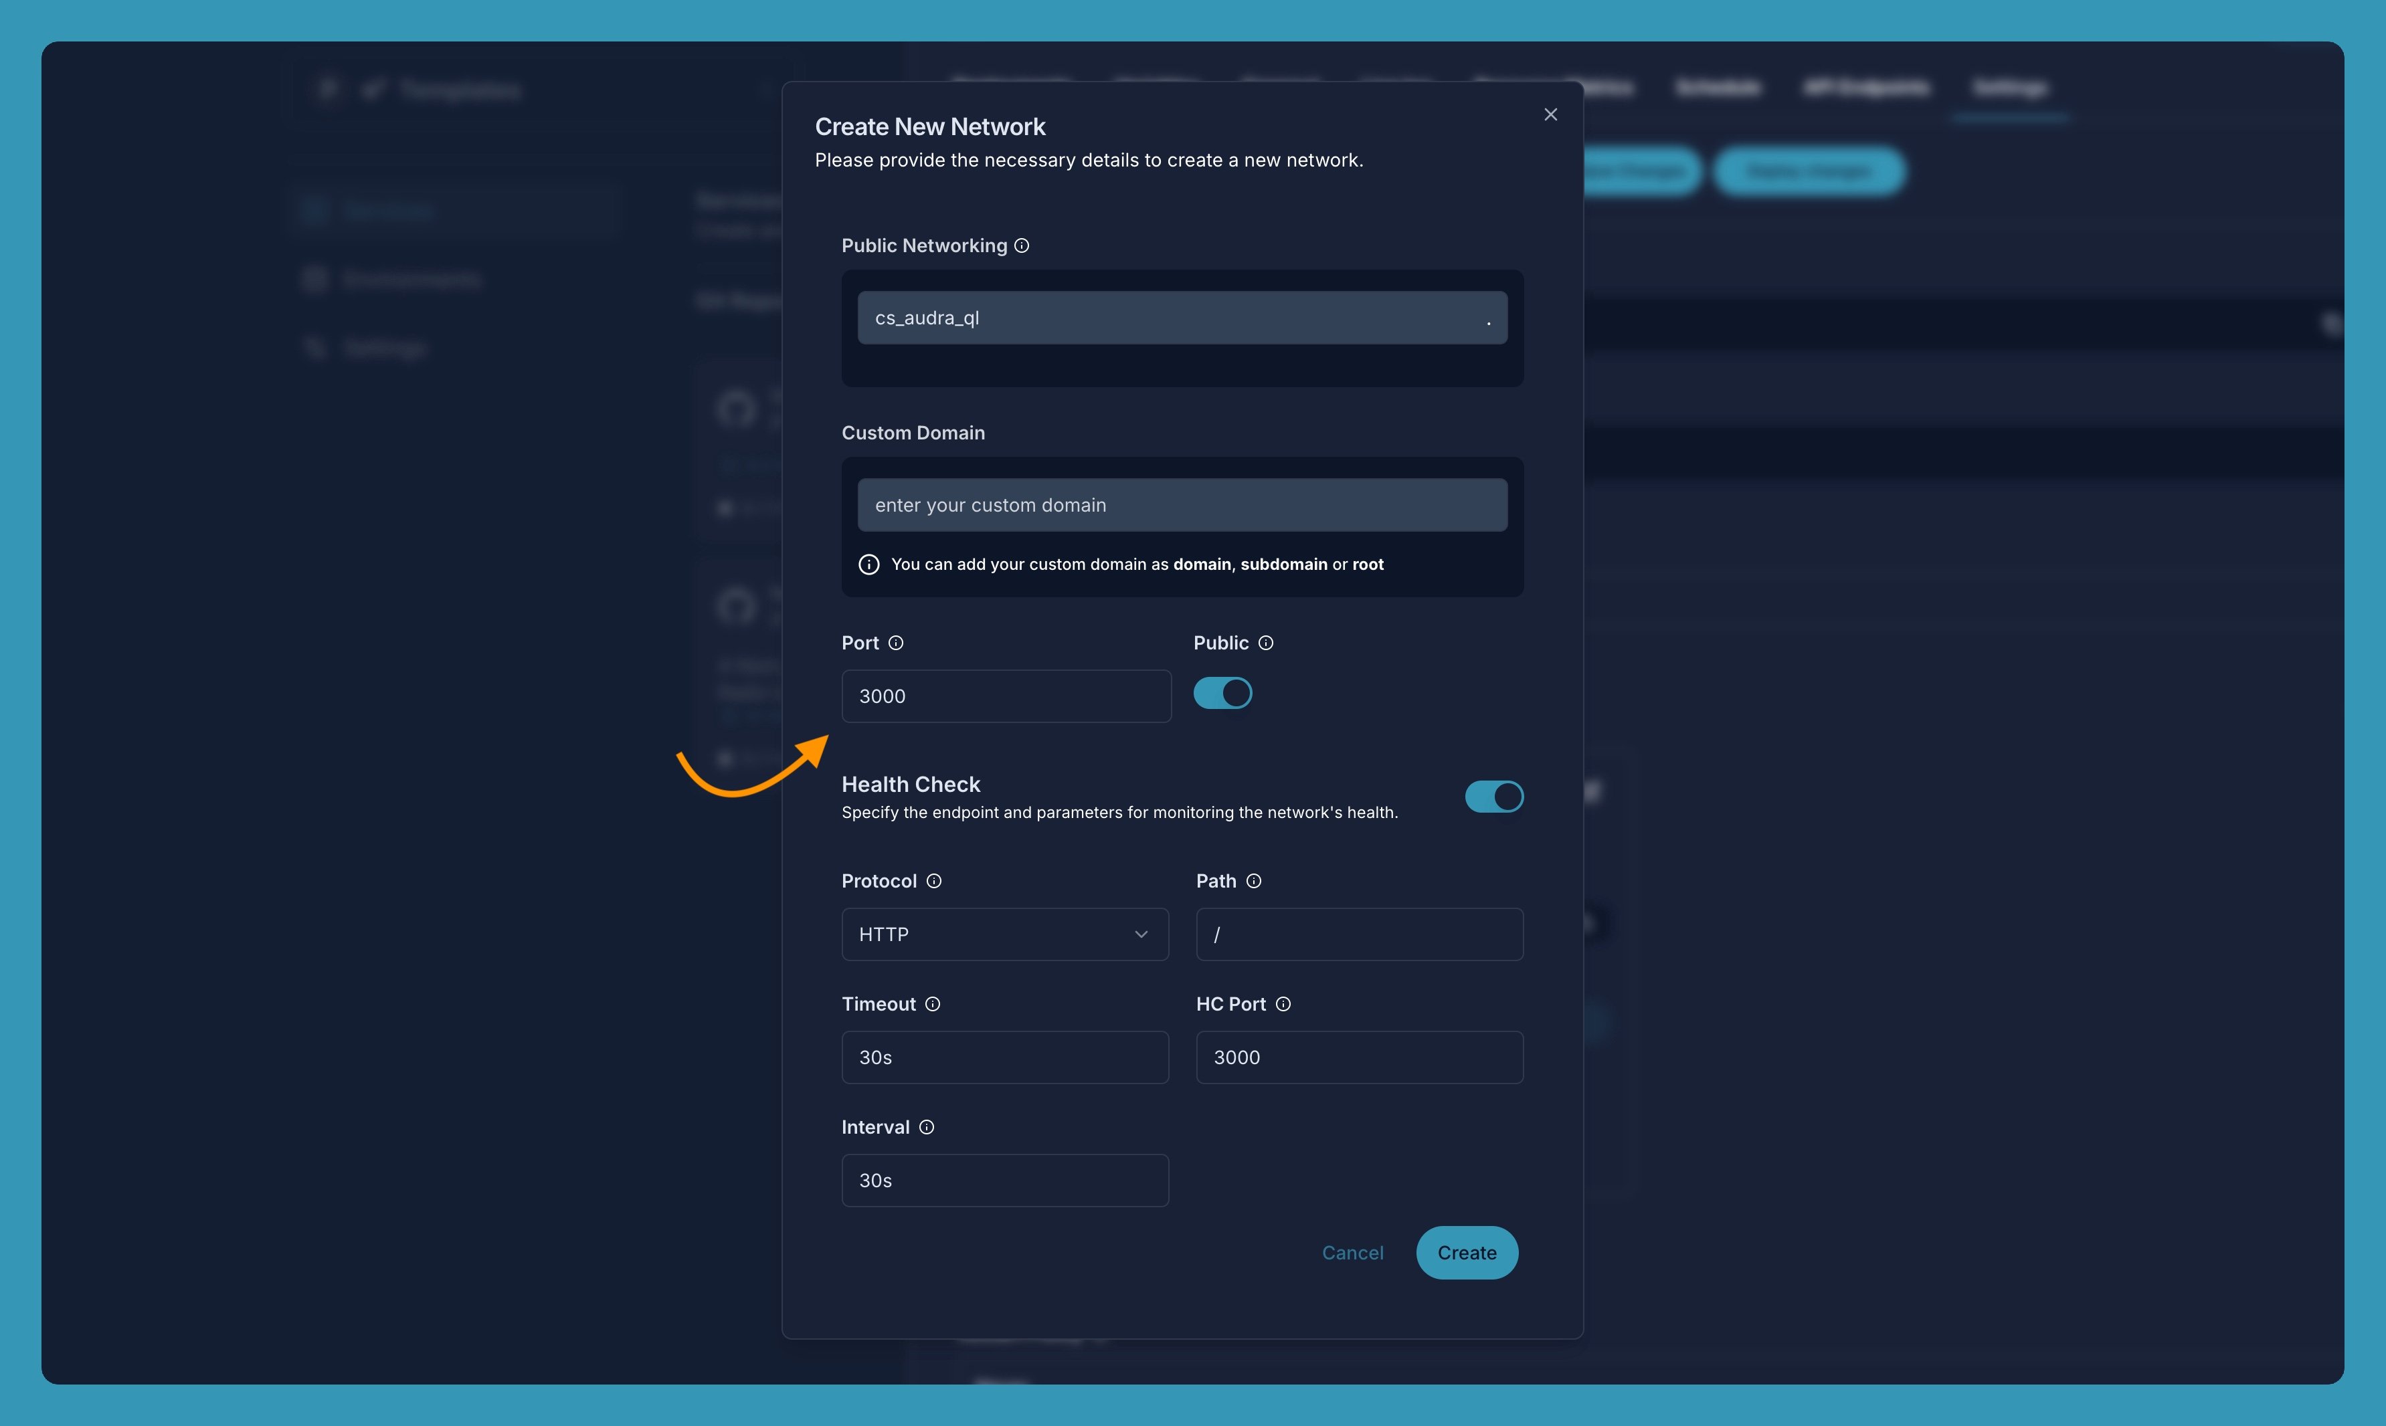Click the Timeout field showing 30s

1004,1057
